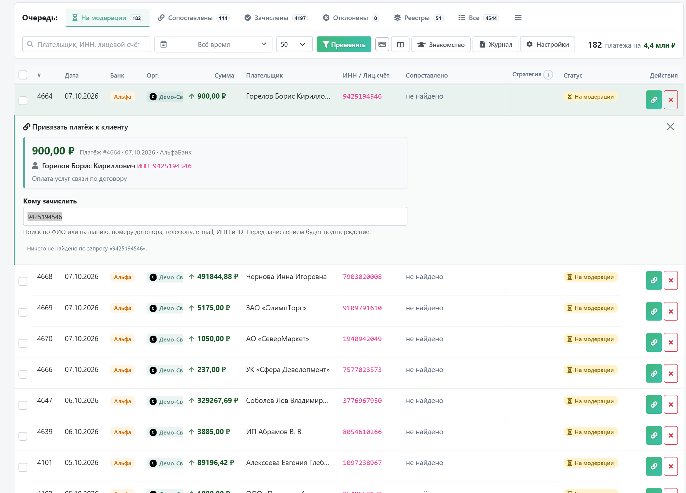
Task: Click the На модерации status of payment 4666
Action: [590, 370]
